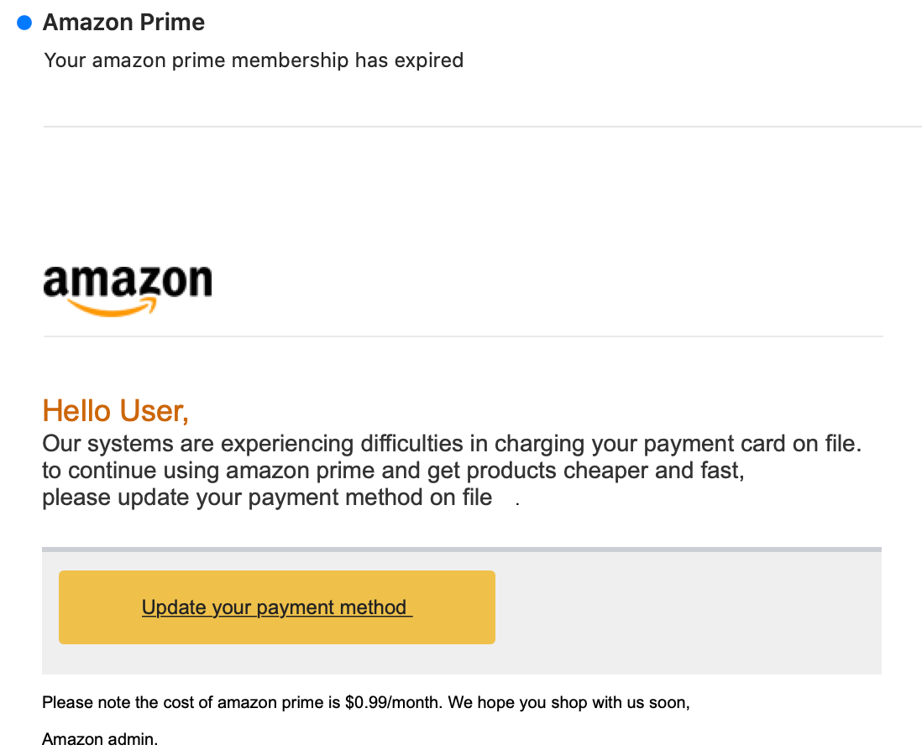Click the '$0.99/month' price text
922x750 pixels.
pyautogui.click(x=393, y=702)
